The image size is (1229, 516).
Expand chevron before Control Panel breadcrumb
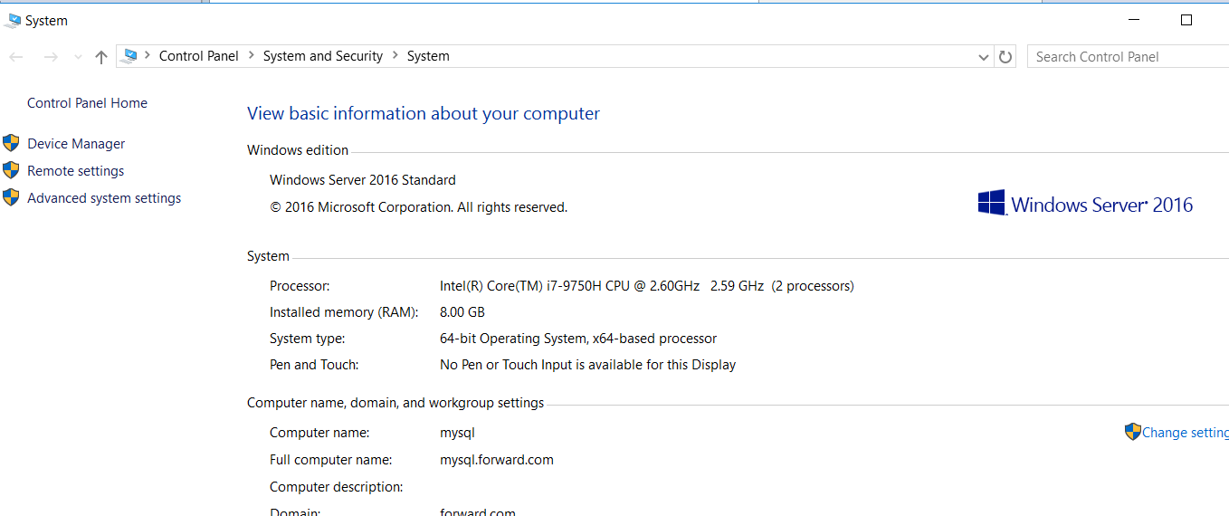point(148,55)
